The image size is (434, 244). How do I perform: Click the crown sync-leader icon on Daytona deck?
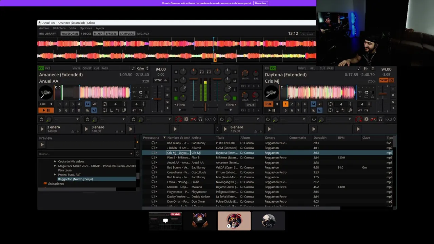click(391, 80)
